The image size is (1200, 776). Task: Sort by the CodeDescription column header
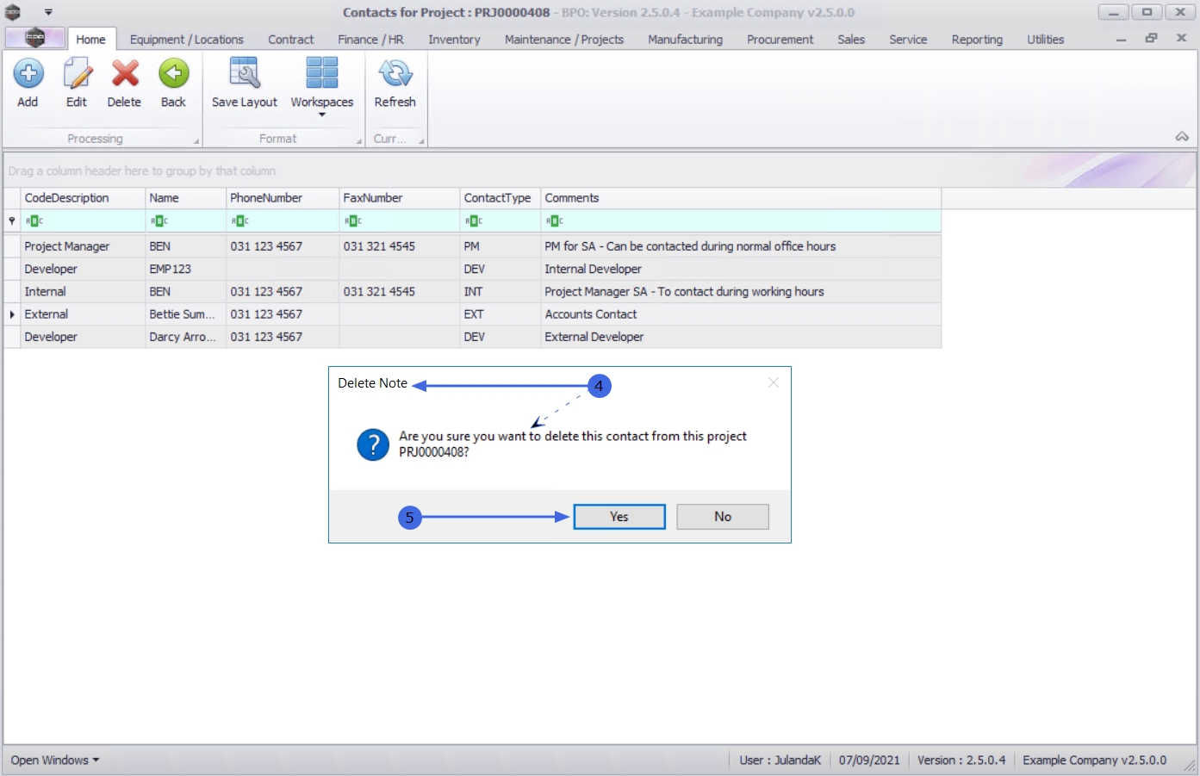83,198
